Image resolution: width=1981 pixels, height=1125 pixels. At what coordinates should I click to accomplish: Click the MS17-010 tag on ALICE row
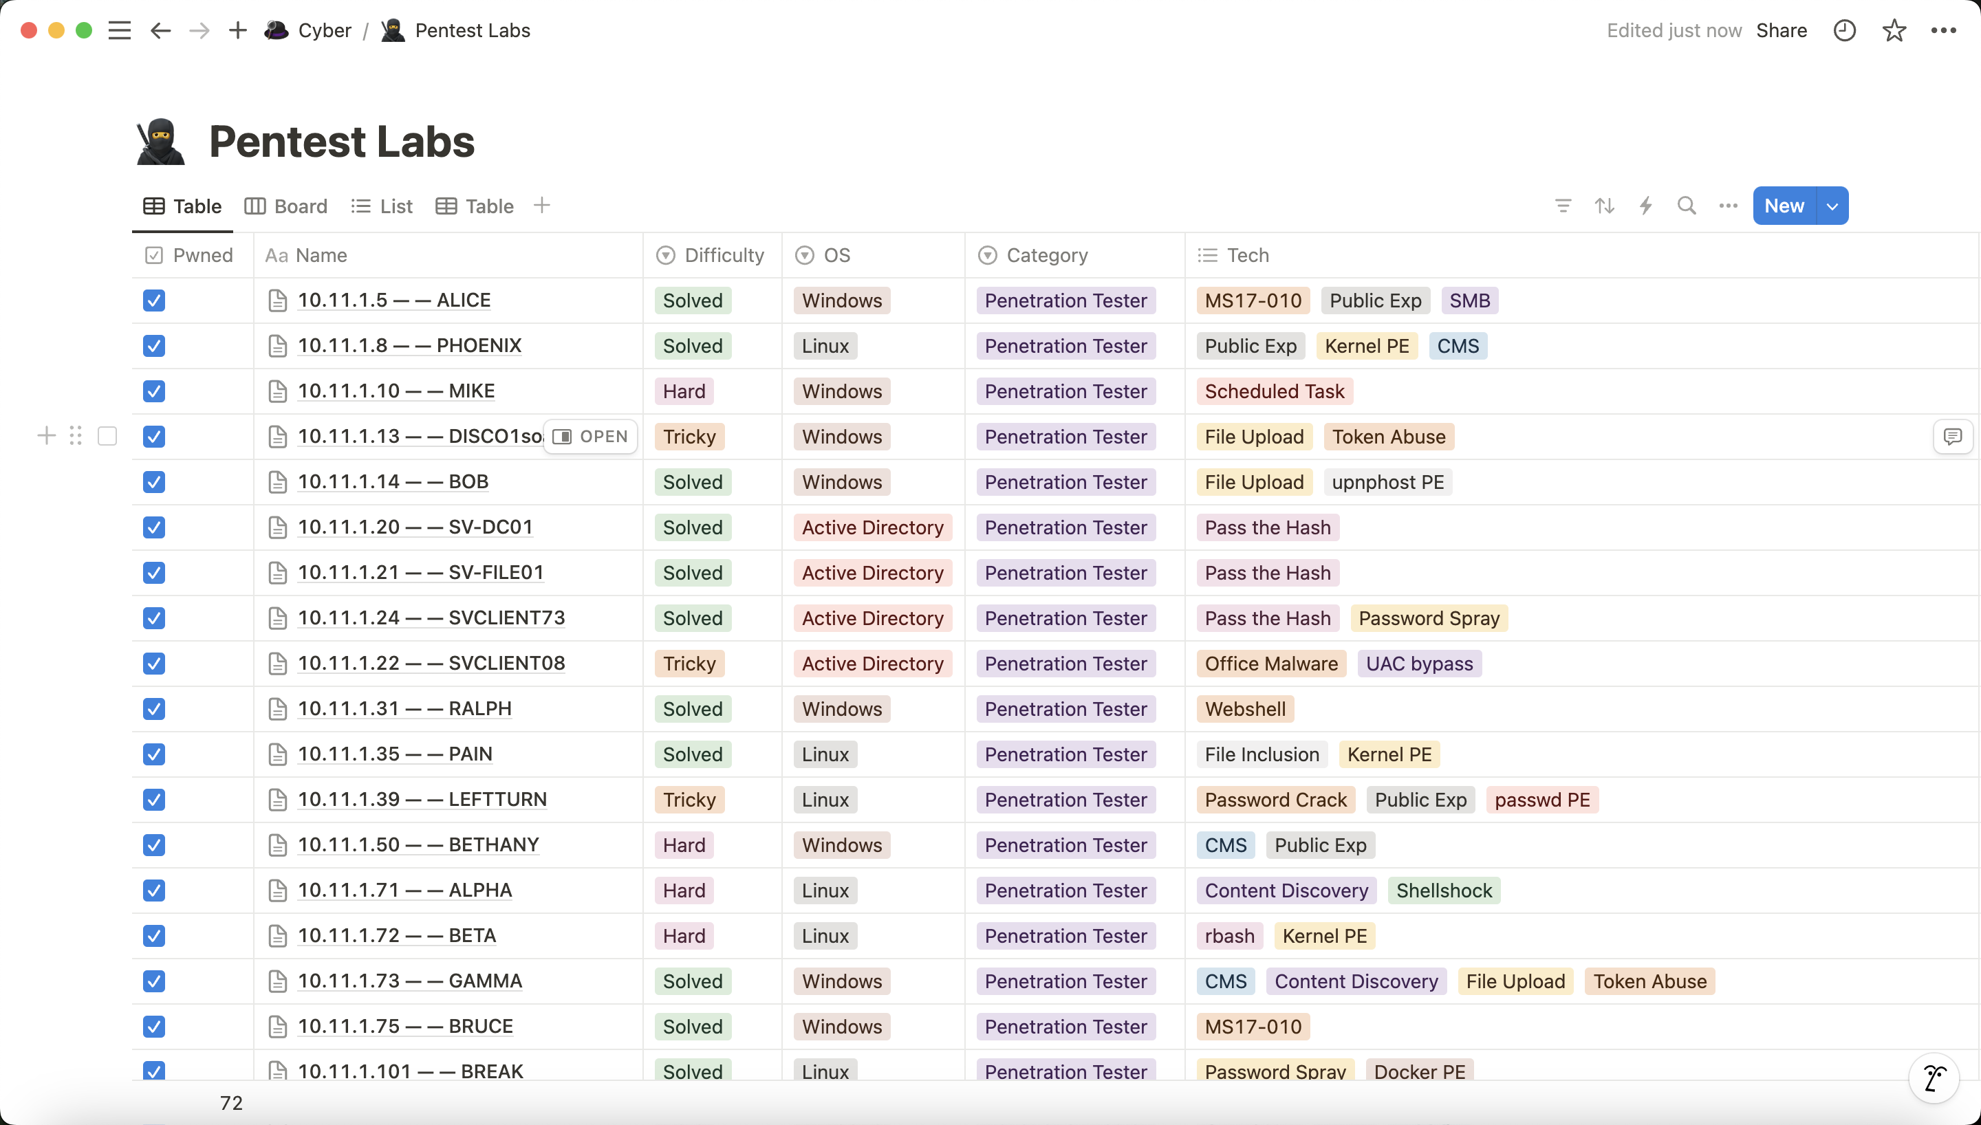[x=1253, y=301]
